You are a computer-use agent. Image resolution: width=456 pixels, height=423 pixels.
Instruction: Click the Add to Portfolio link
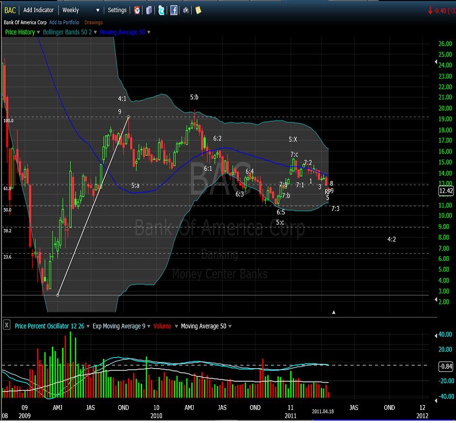click(64, 22)
